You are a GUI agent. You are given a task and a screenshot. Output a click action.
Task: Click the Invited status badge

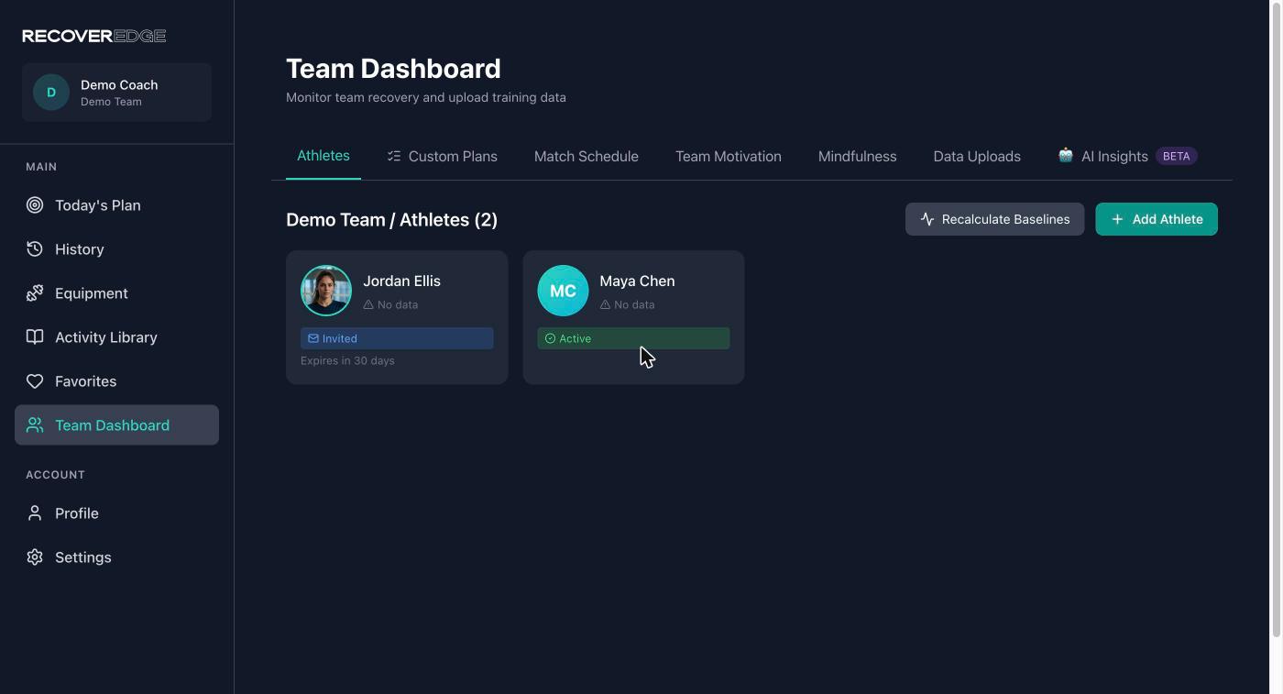point(397,338)
